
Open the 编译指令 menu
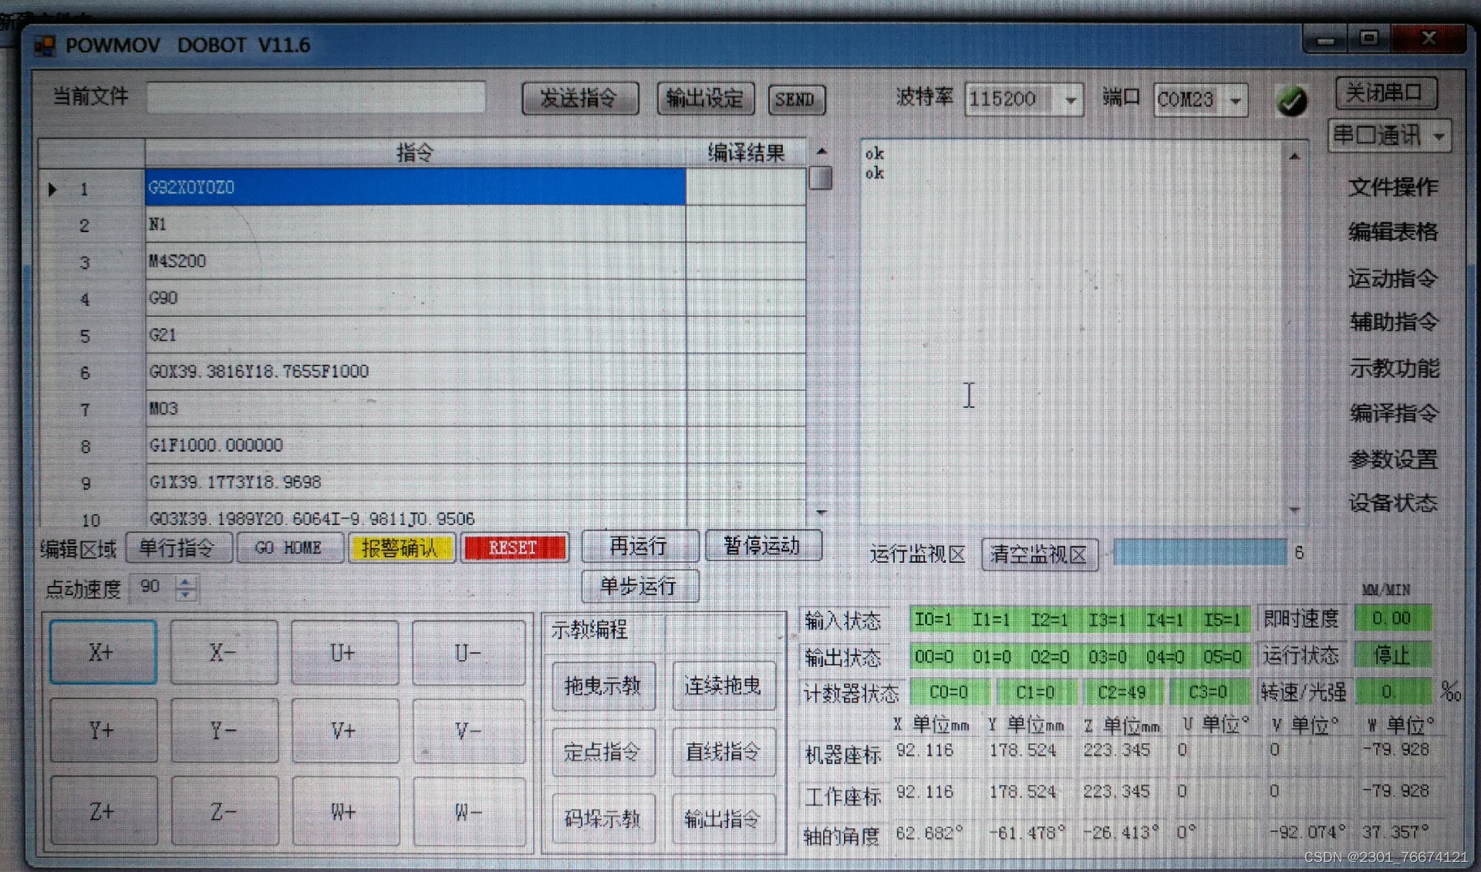[1395, 413]
